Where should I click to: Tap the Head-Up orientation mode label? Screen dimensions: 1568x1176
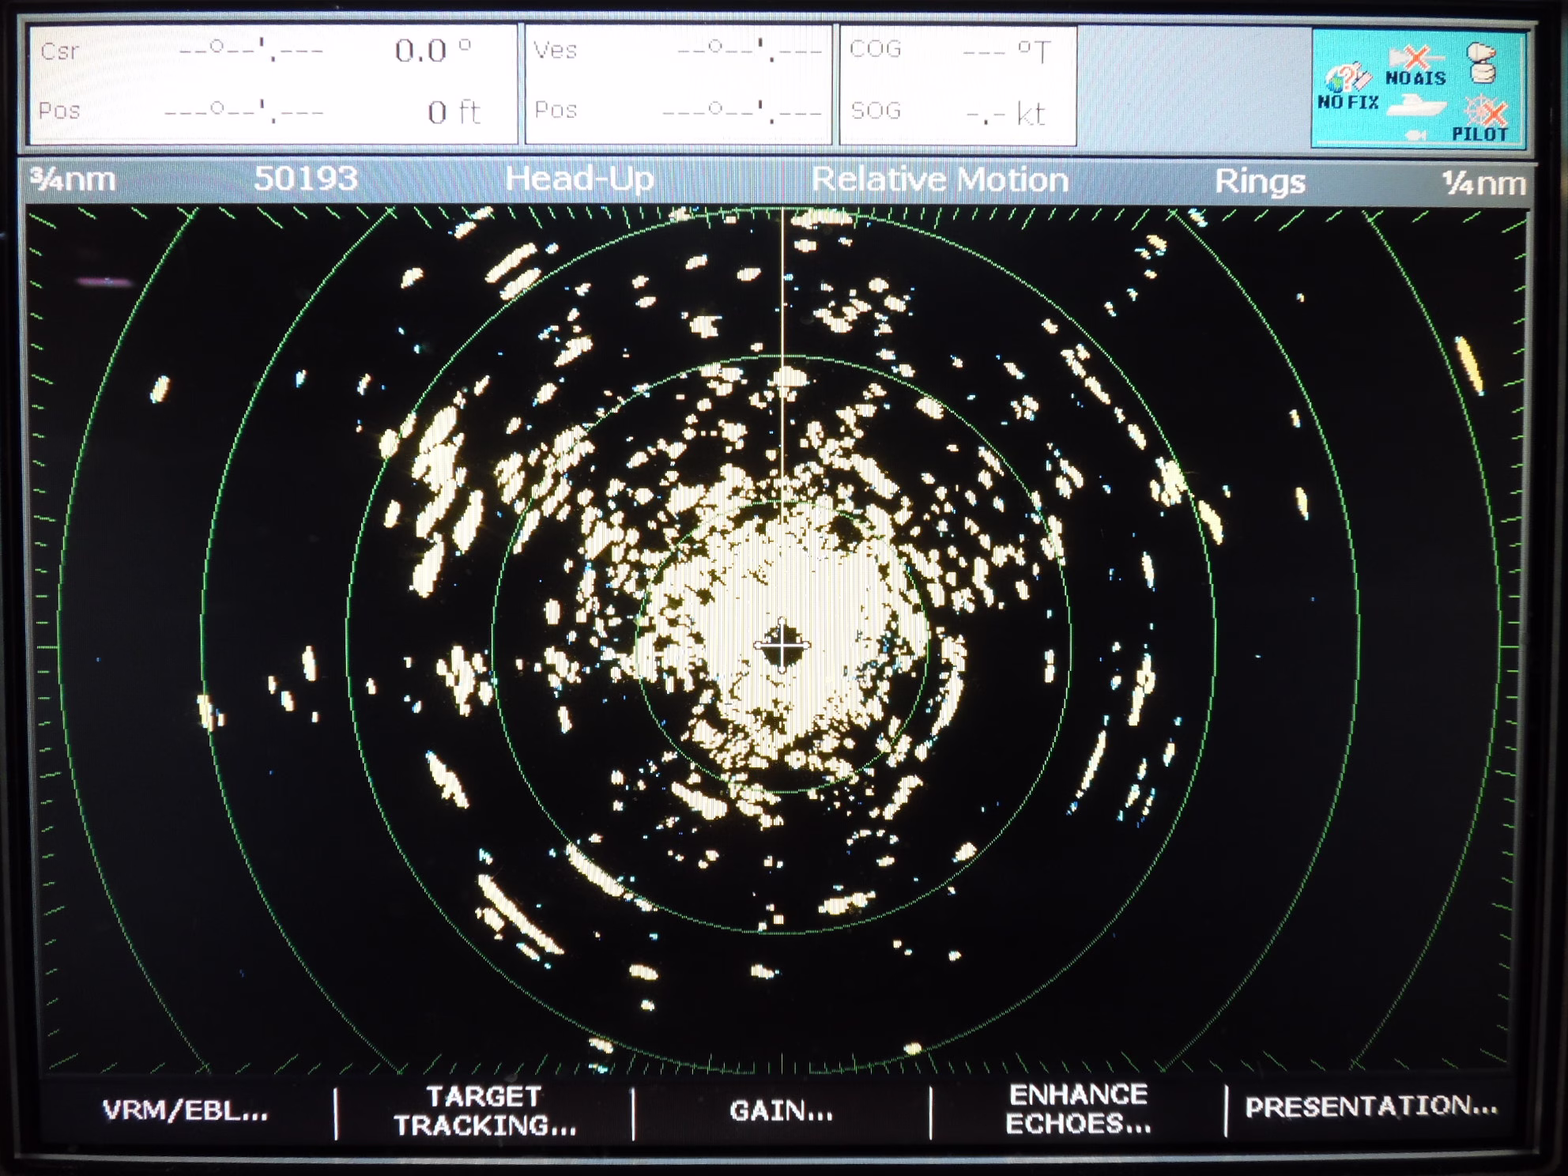pyautogui.click(x=579, y=179)
